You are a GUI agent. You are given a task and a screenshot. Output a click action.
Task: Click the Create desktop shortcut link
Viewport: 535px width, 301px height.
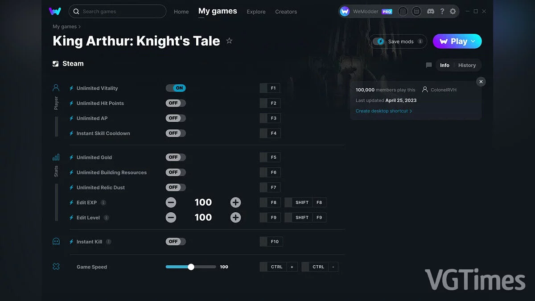click(x=382, y=111)
